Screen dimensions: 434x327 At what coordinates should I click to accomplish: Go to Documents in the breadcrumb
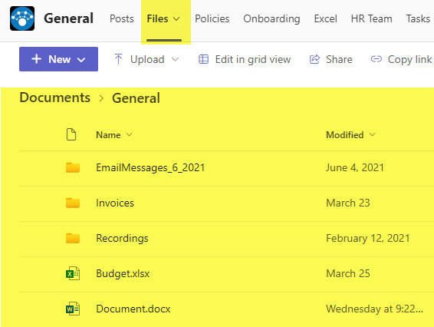click(55, 97)
